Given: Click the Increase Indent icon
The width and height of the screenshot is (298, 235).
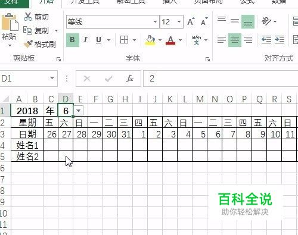Looking at the screenshot, I should pos(280,40).
